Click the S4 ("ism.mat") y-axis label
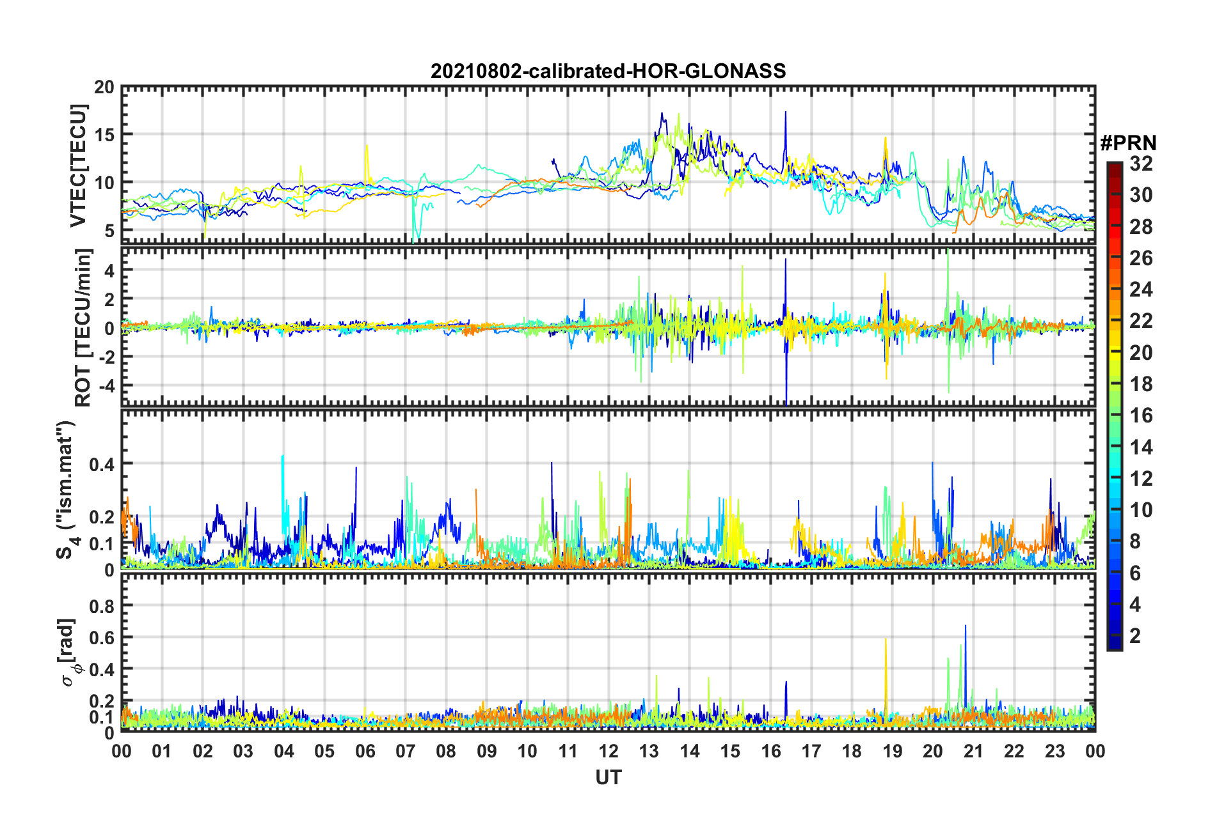 (67, 490)
